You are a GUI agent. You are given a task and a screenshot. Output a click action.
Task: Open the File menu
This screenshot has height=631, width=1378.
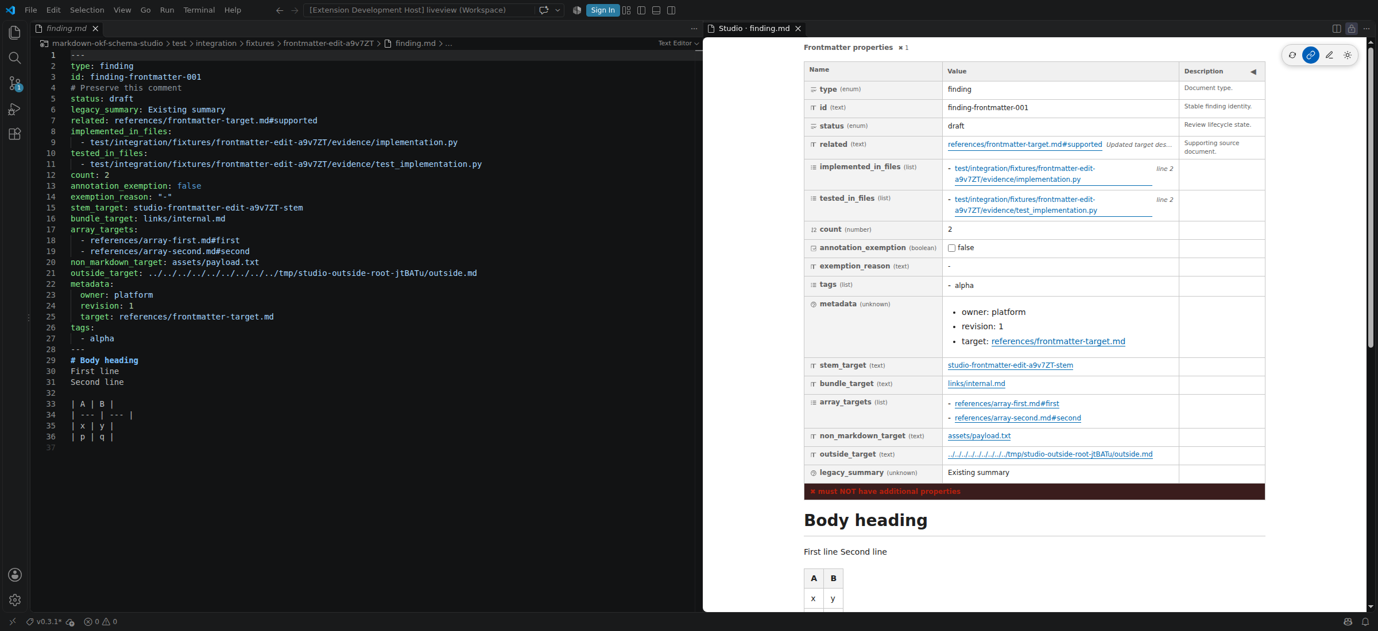[31, 10]
